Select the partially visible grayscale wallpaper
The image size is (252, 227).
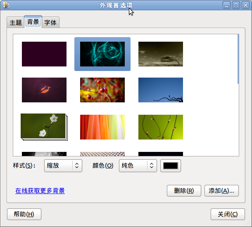[44, 154]
